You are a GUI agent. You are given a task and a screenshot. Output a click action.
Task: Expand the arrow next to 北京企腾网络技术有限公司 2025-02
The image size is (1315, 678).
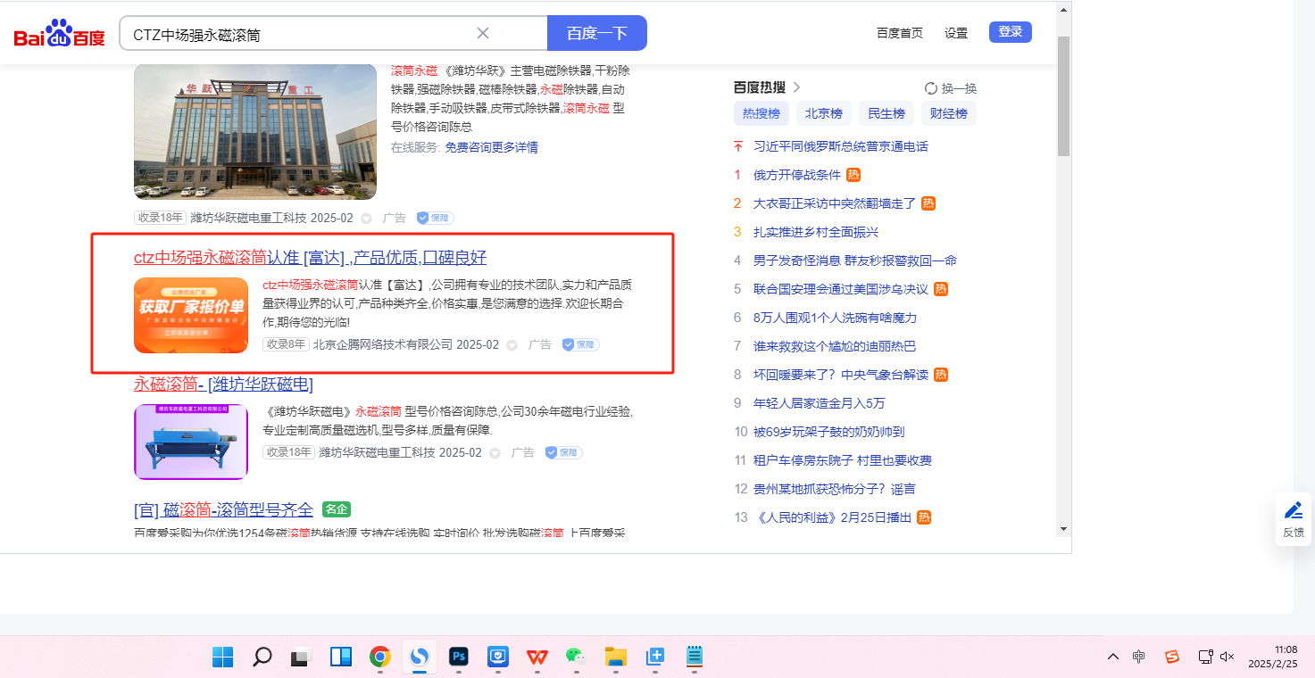(512, 345)
